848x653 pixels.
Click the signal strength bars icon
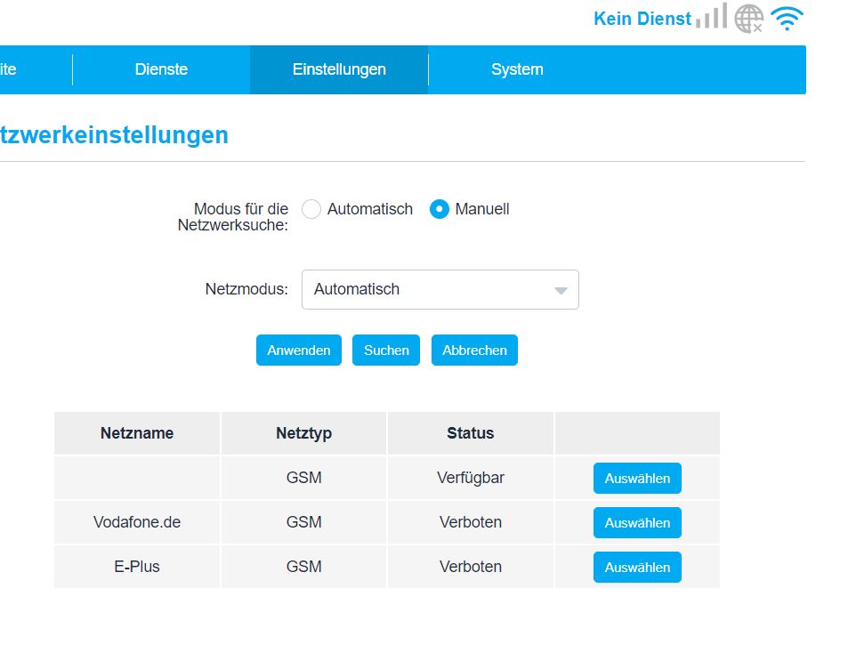click(x=711, y=17)
